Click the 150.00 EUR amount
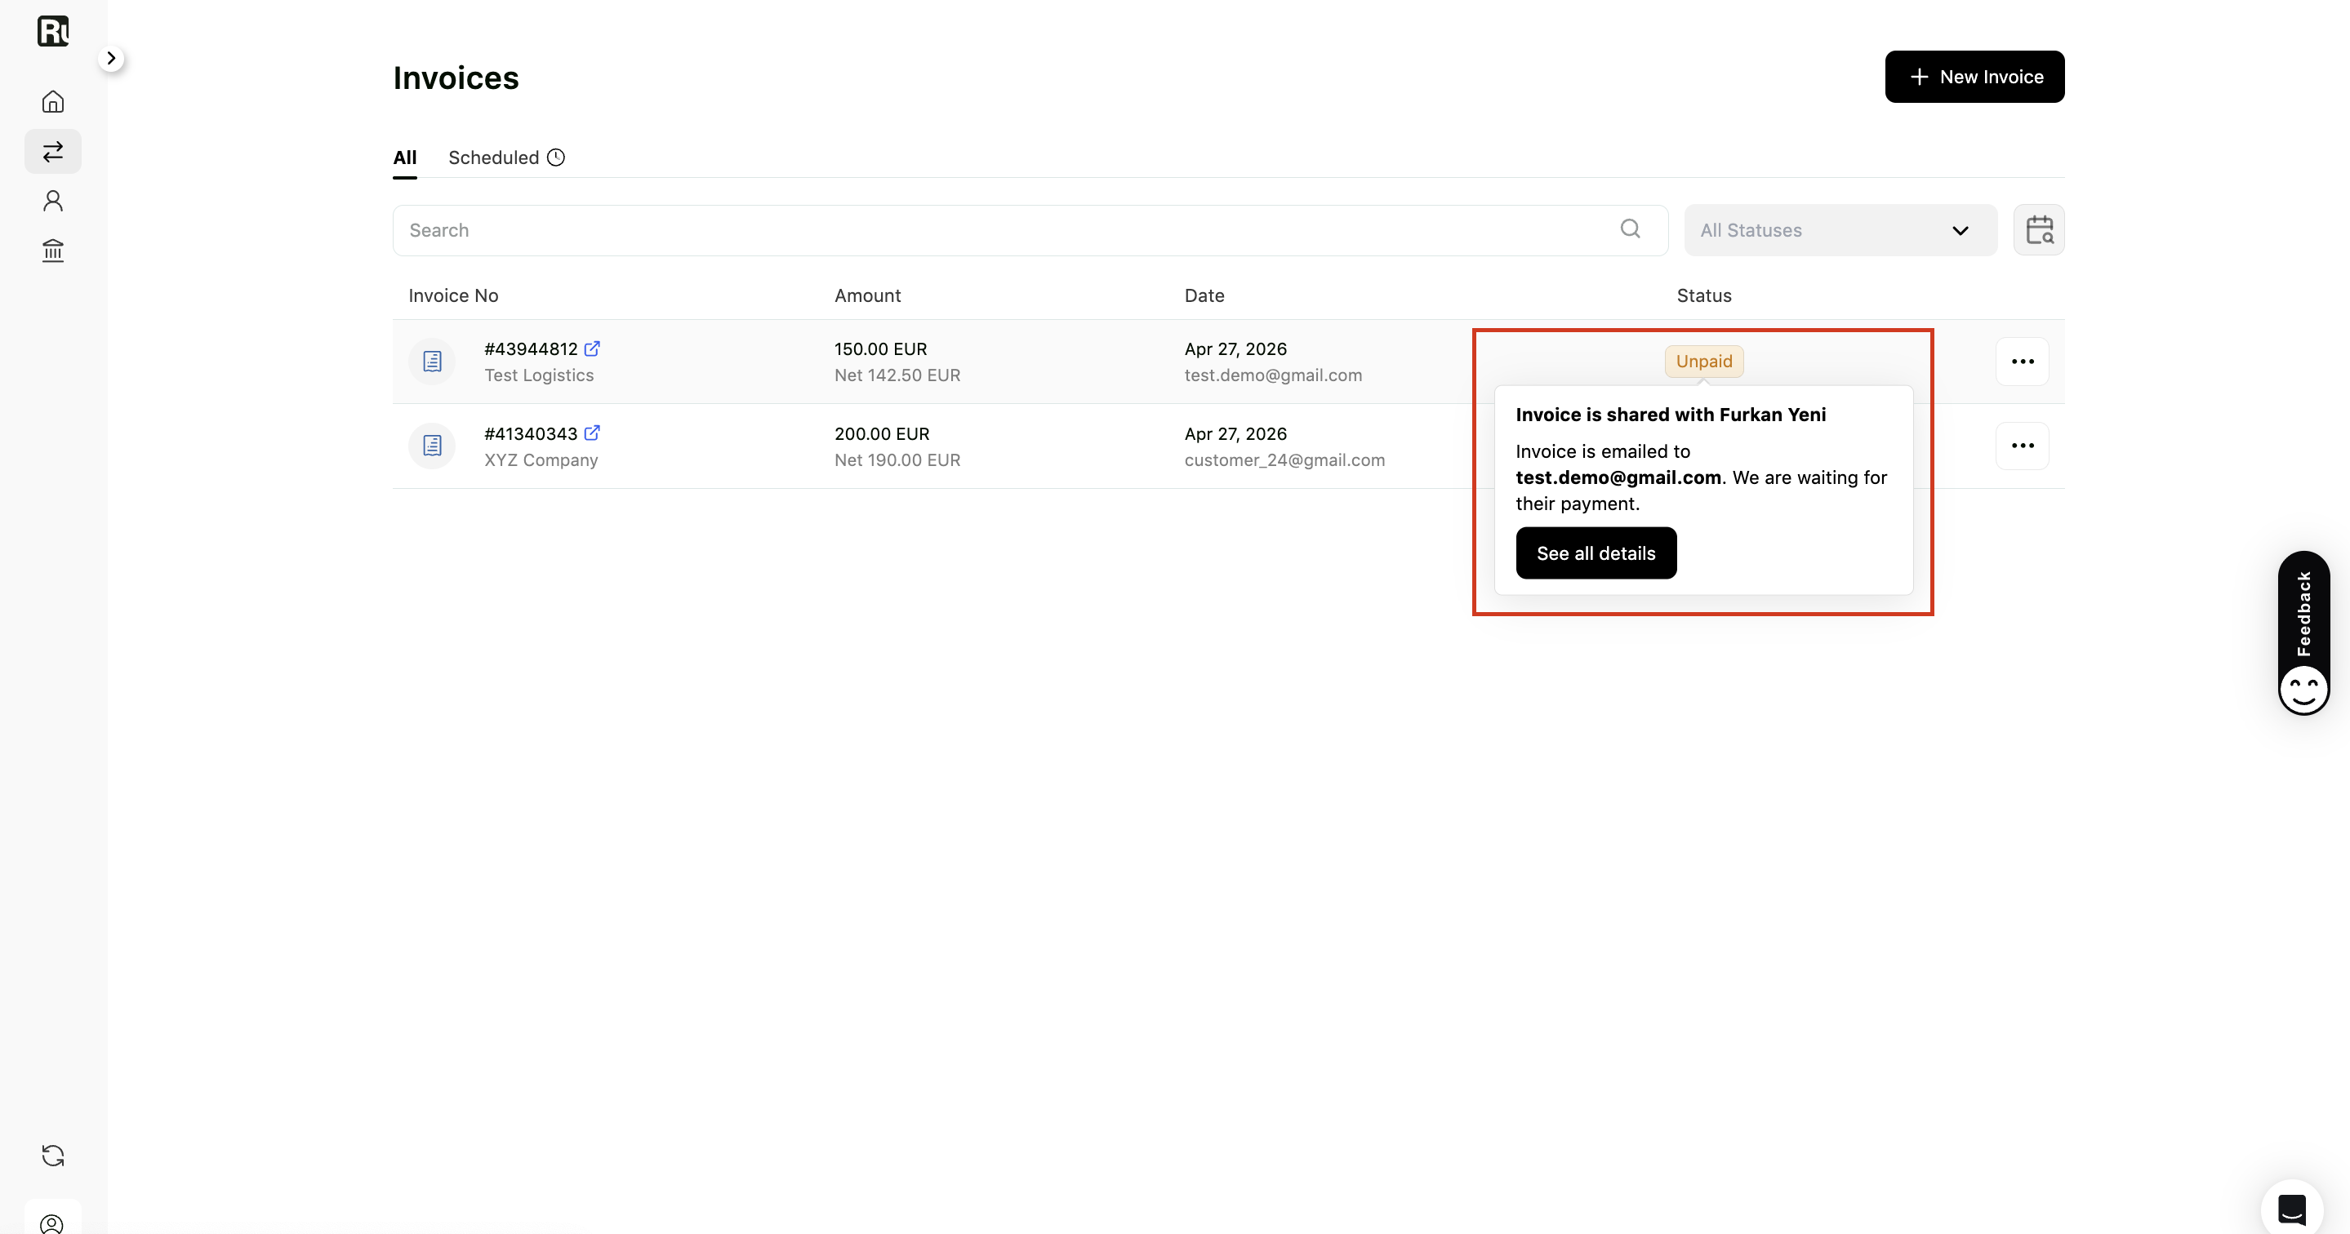Viewport: 2350px width, 1234px height. 880,348
